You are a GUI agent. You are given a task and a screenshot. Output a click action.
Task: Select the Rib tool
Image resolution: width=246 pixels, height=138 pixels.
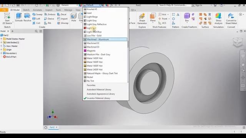(x=48, y=23)
